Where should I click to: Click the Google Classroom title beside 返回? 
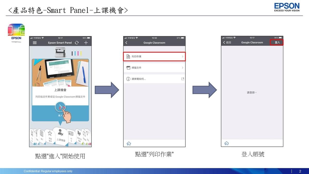(252, 43)
